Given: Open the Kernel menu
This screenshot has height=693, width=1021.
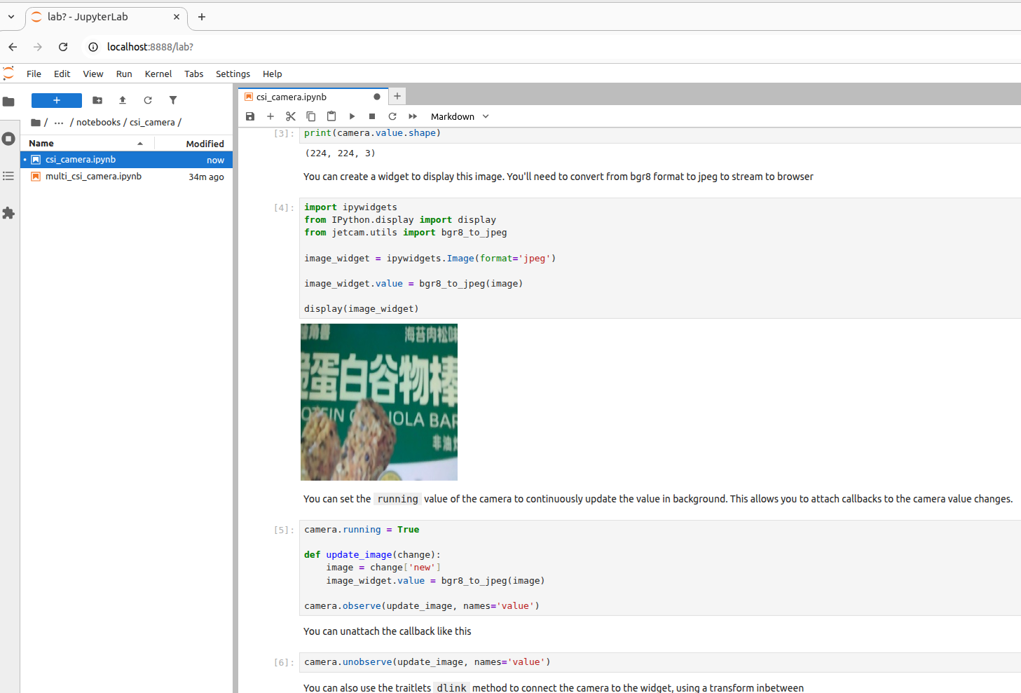Looking at the screenshot, I should 158,74.
